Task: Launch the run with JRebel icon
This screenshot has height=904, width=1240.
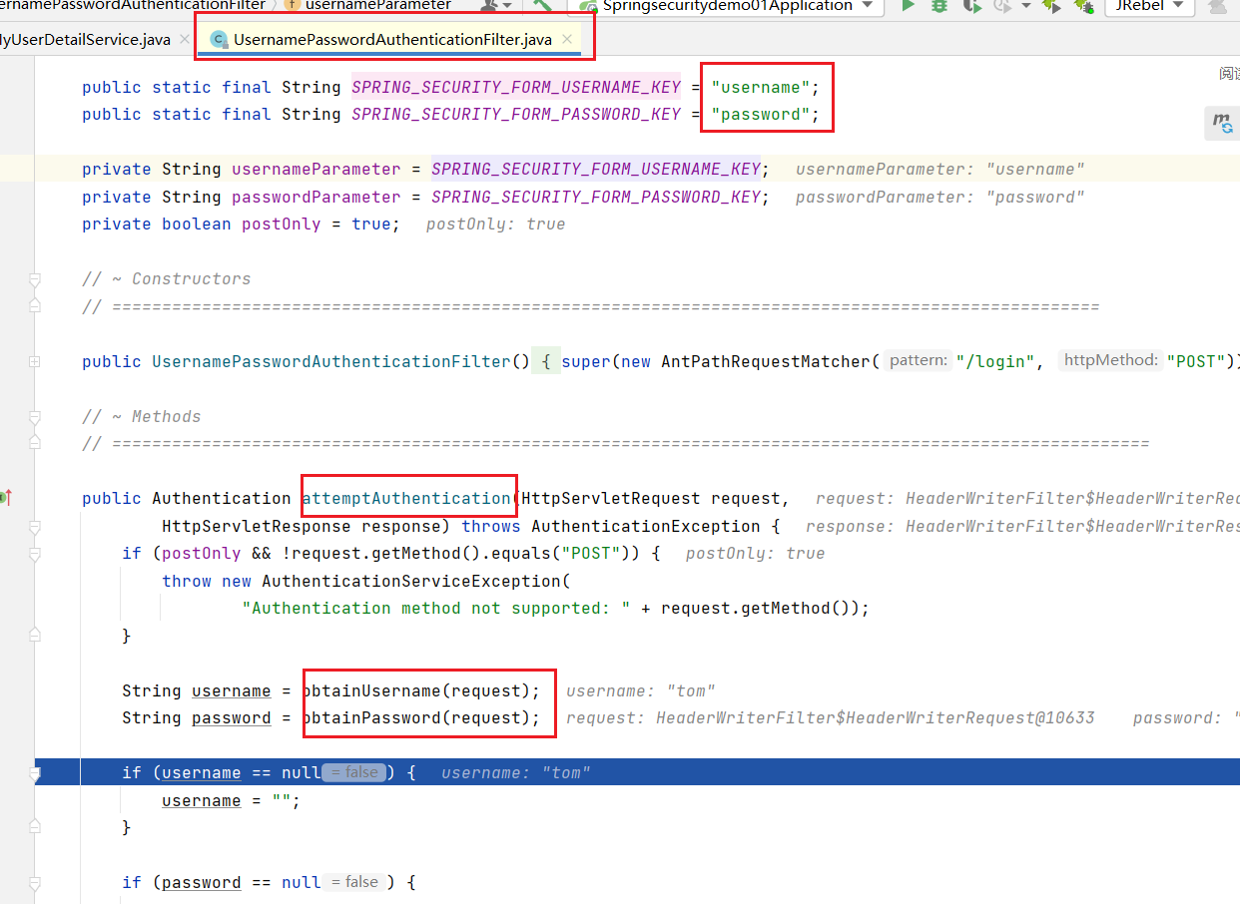Action: click(x=1051, y=5)
